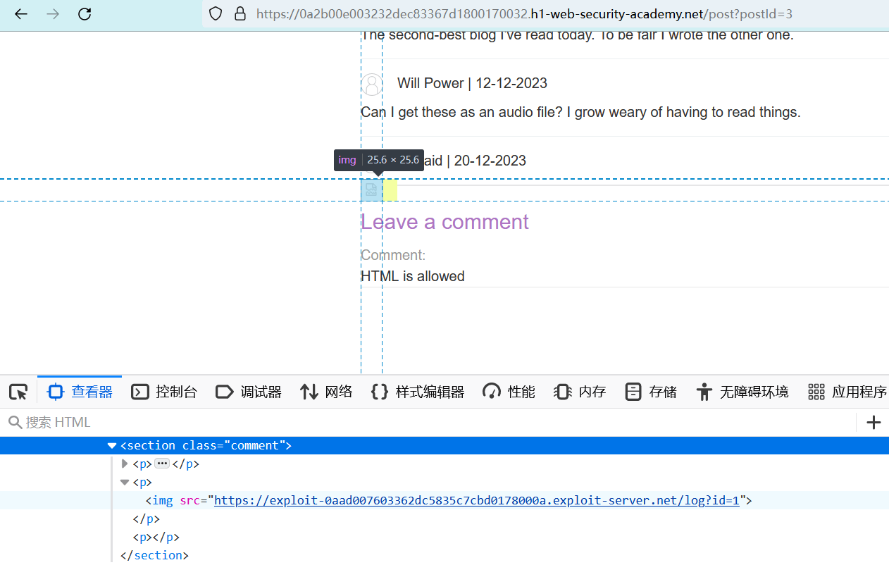889x565 pixels.
Task: Click Will Power's avatar icon
Action: [x=372, y=84]
